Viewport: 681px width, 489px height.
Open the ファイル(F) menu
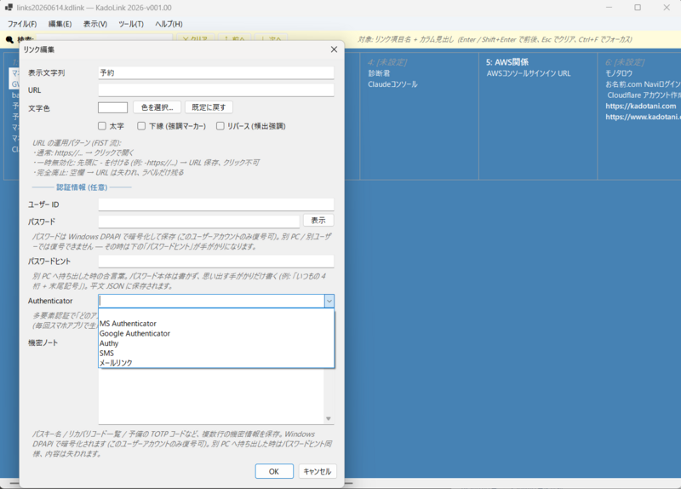coord(22,24)
